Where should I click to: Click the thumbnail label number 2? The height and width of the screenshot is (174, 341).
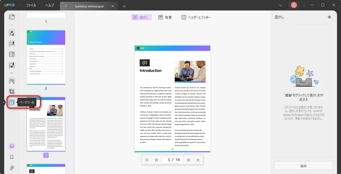[x=46, y=88]
